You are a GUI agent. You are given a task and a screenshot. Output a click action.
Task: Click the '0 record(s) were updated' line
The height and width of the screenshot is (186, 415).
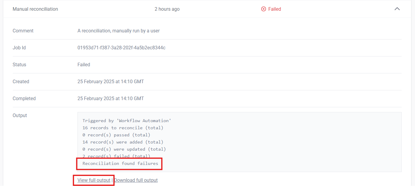coord(124,149)
